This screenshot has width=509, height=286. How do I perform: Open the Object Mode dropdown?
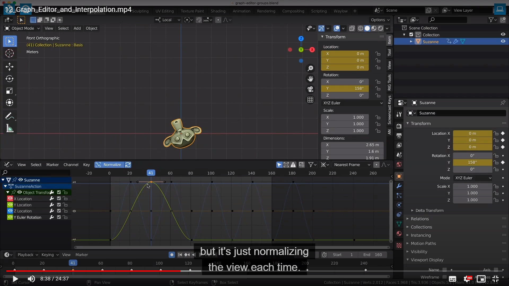pyautogui.click(x=22, y=28)
